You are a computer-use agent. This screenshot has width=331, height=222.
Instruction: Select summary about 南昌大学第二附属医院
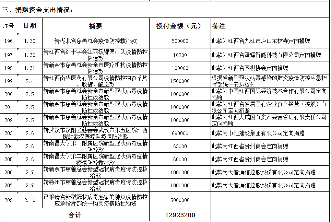point(96,159)
